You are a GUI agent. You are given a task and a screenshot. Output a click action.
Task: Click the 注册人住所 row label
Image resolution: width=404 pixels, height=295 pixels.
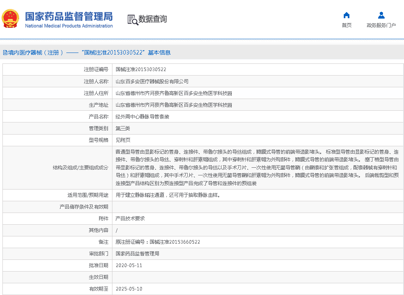96,93
